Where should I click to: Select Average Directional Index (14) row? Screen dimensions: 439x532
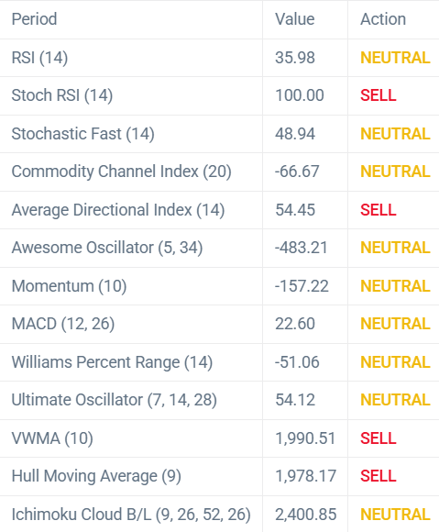[219, 210]
